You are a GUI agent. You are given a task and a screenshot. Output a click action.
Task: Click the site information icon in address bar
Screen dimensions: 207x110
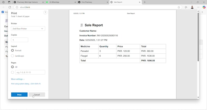(17, 7)
